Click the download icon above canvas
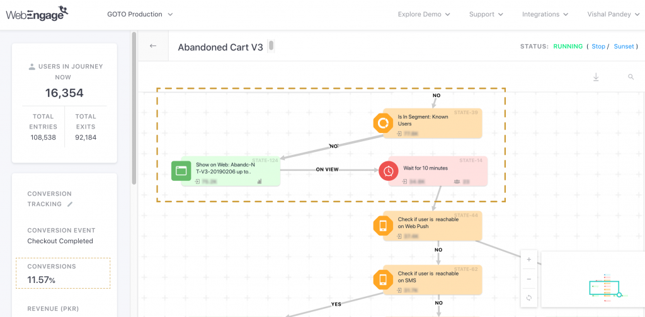This screenshot has width=645, height=317. tap(596, 77)
